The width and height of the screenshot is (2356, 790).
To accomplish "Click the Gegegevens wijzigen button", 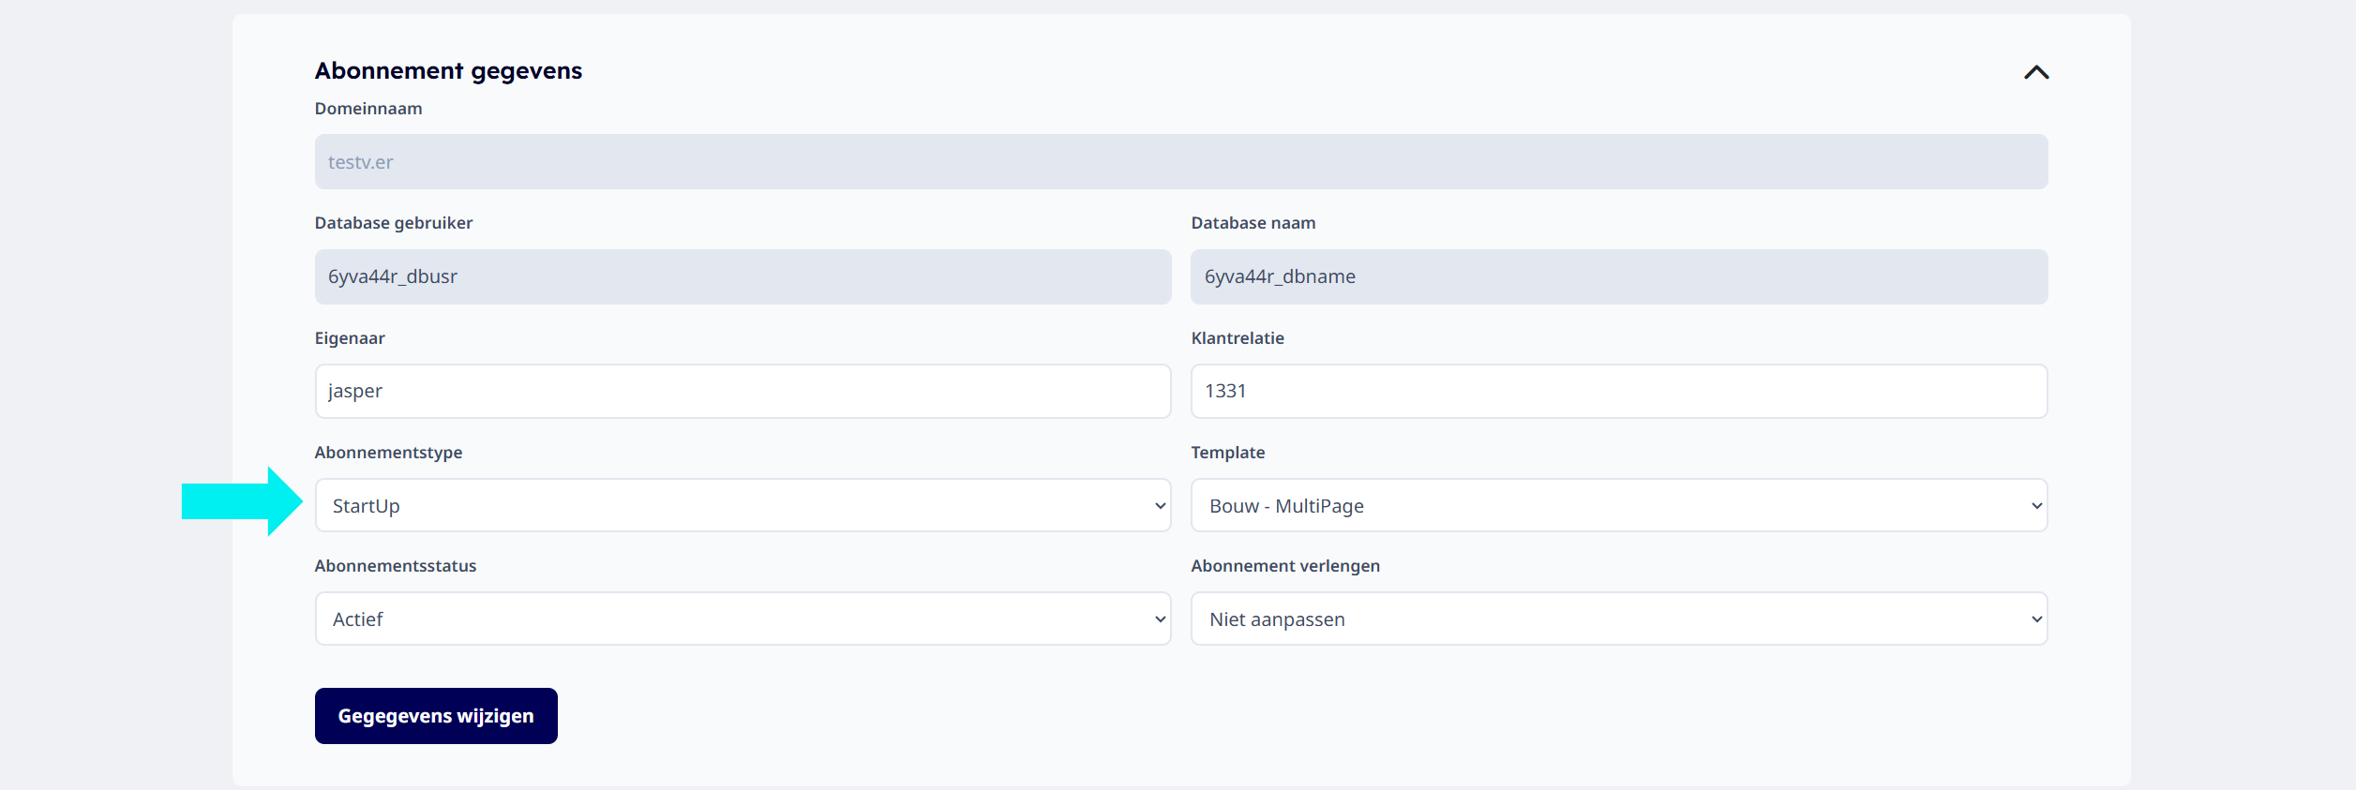I will [x=436, y=716].
